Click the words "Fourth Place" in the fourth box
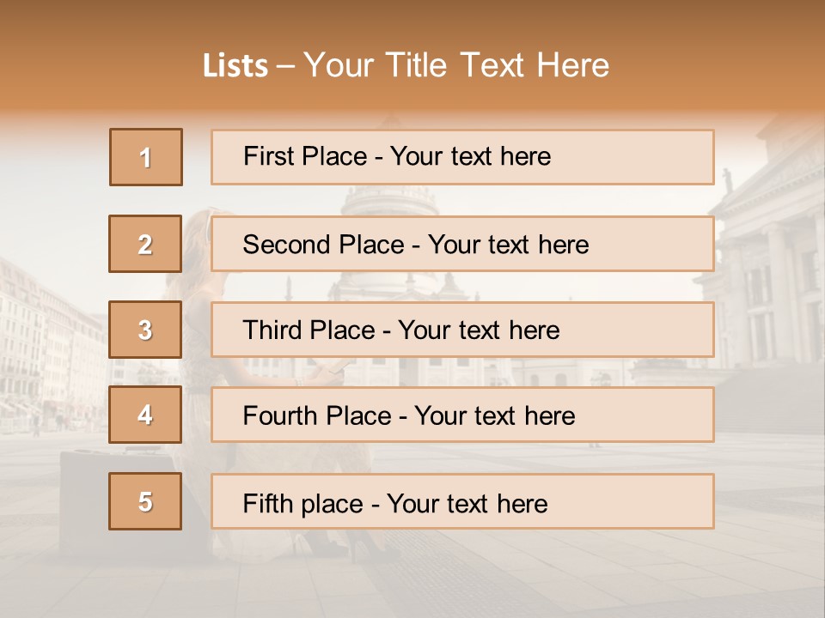 [x=317, y=416]
